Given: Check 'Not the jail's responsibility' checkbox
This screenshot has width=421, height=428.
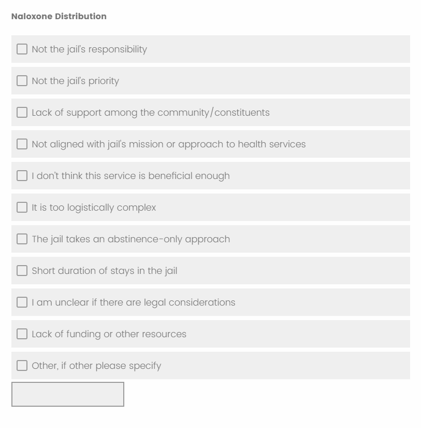Looking at the screenshot, I should (22, 49).
